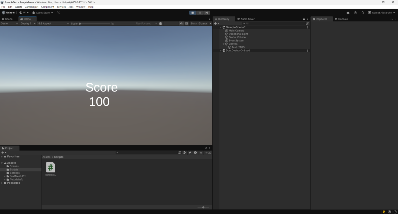398x214 pixels.
Task: Toggle Stats overlay in Game view
Action: tap(194, 23)
